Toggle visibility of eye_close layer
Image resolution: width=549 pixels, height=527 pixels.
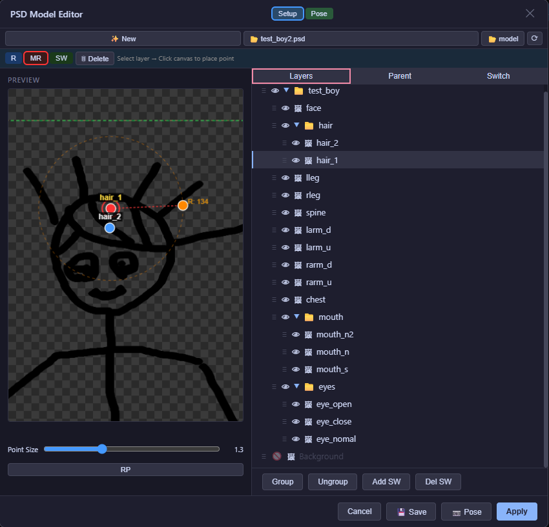296,422
